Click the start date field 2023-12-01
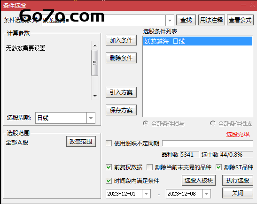The image size is (257, 204). click(124, 194)
